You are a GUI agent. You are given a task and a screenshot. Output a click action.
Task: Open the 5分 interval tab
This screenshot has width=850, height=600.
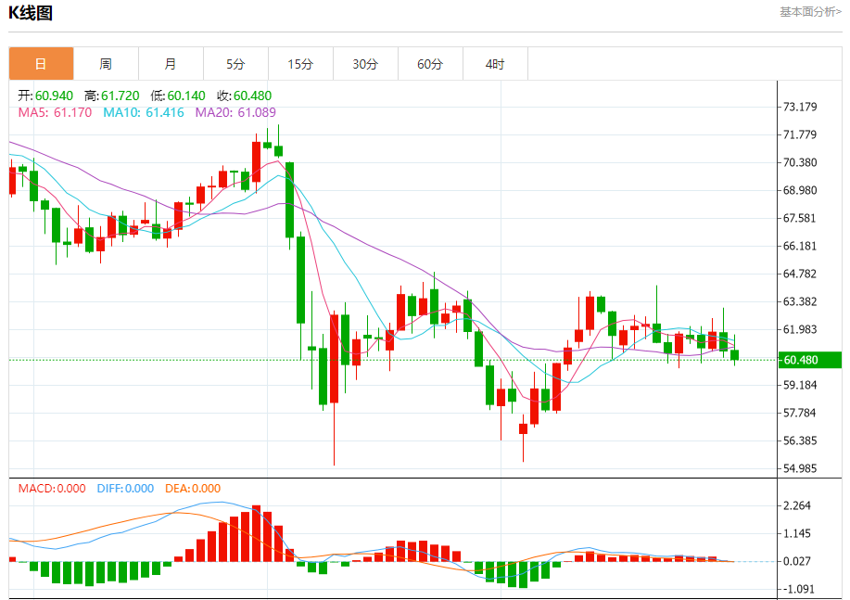[235, 64]
